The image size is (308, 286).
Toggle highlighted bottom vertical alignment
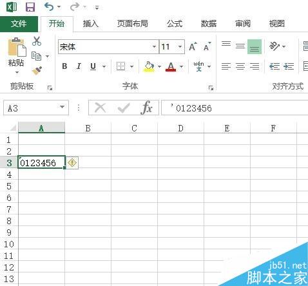pos(255,46)
